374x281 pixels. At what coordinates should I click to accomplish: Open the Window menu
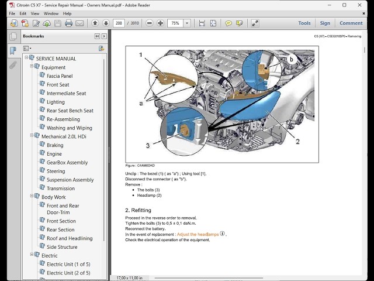[51, 13]
